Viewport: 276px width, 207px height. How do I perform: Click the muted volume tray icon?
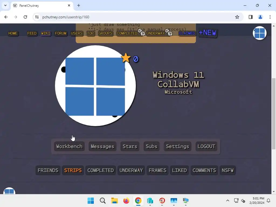(x=243, y=201)
